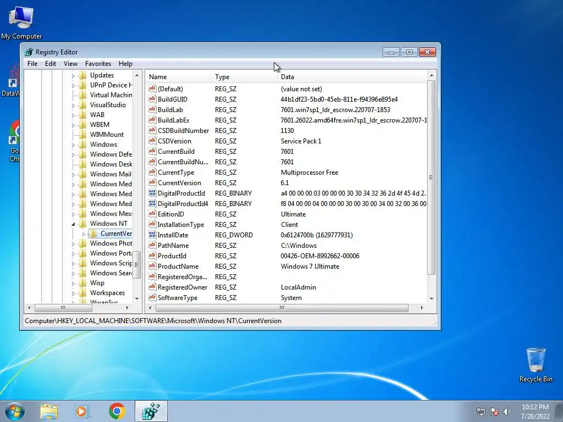Click the network tray icon
This screenshot has width=563, height=422.
coord(481,412)
